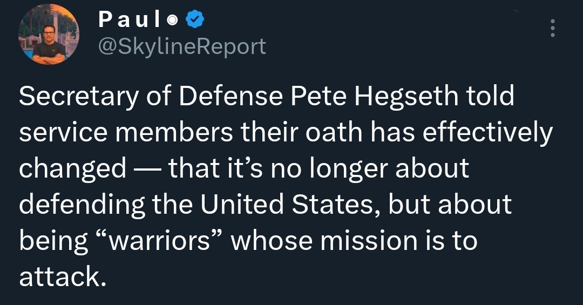Image resolution: width=583 pixels, height=305 pixels.
Task: Click the word "being" in the tweet
Action: [53, 241]
